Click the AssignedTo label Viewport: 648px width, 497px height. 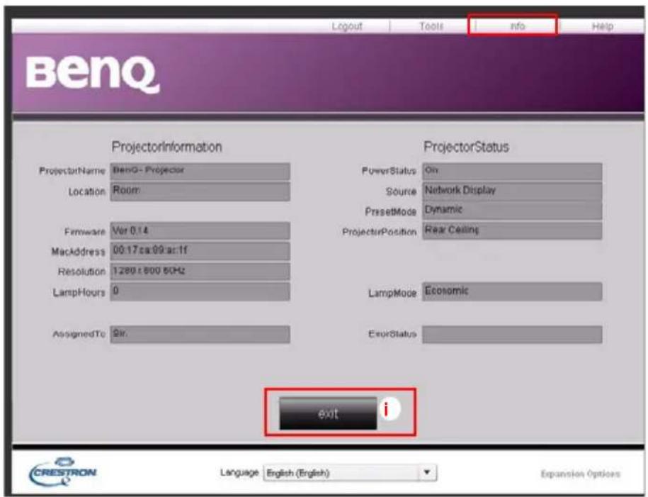pos(79,334)
